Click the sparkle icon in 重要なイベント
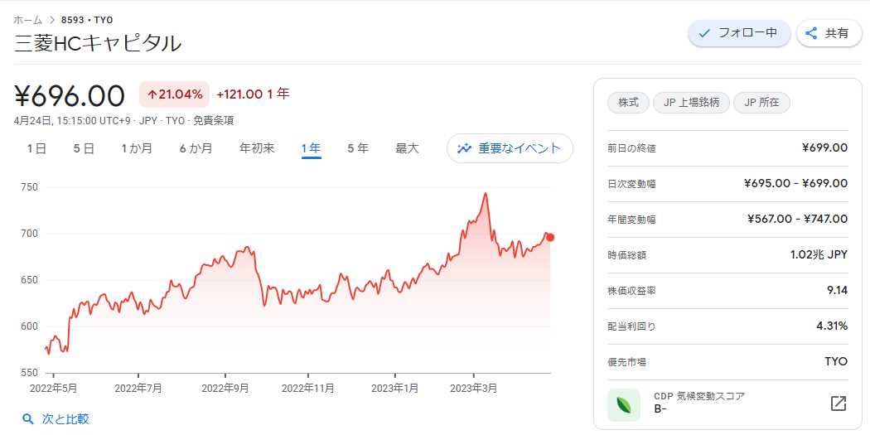 point(464,148)
